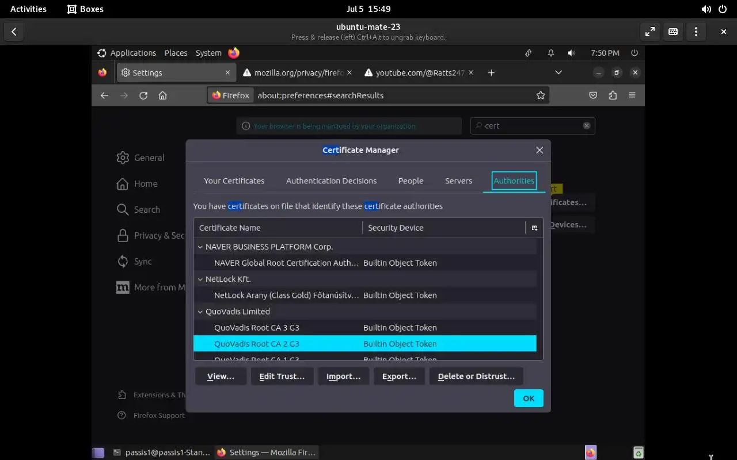Image resolution: width=737 pixels, height=460 pixels.
Task: Open the Applications menu in MATE panel
Action: tap(127, 53)
